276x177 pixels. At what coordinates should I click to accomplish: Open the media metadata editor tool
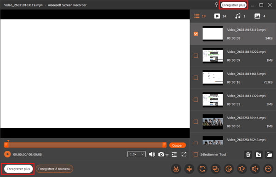(229, 169)
